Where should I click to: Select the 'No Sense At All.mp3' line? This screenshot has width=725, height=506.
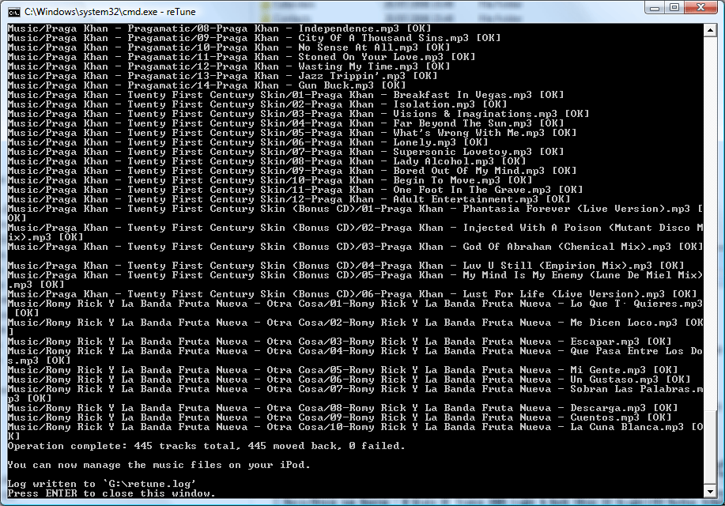coord(228,47)
